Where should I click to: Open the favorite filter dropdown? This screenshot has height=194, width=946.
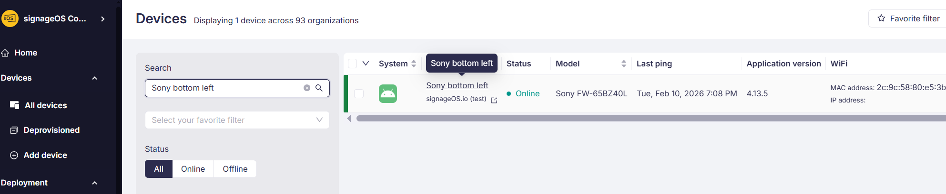(x=237, y=120)
